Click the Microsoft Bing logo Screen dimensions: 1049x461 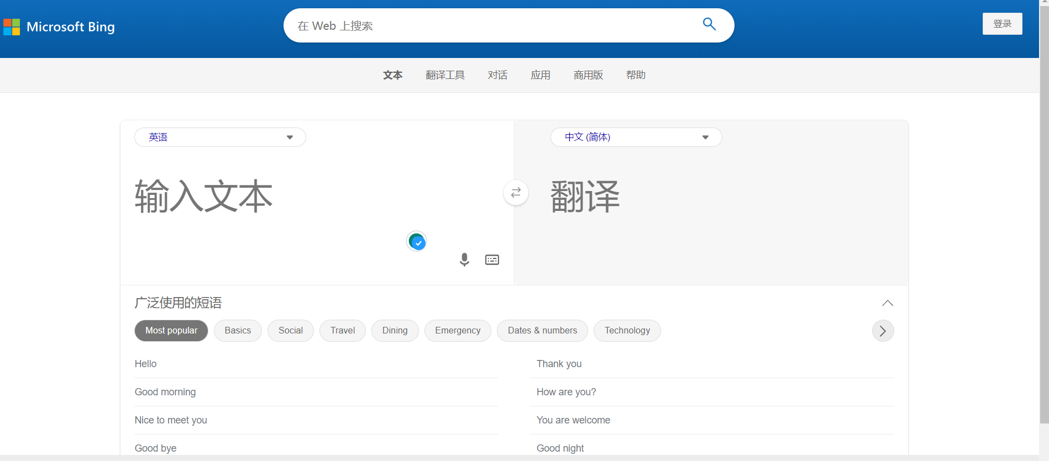(x=60, y=27)
